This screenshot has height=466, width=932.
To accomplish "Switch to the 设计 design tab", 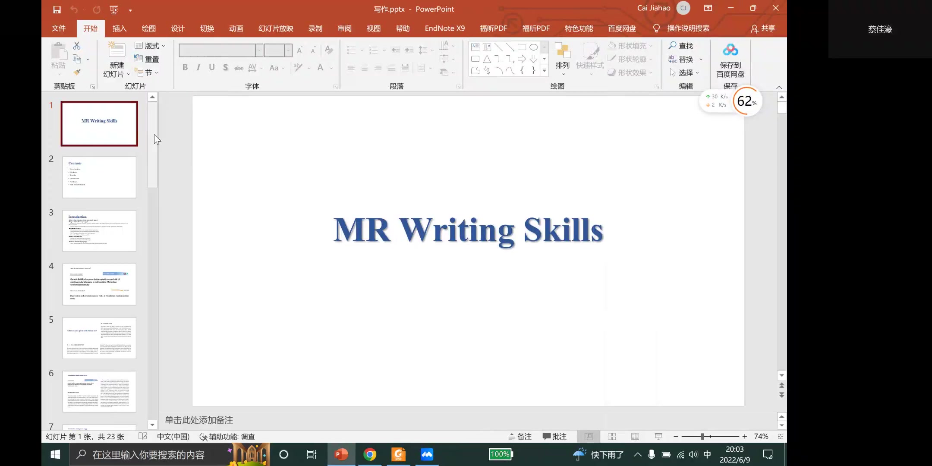I will (178, 28).
